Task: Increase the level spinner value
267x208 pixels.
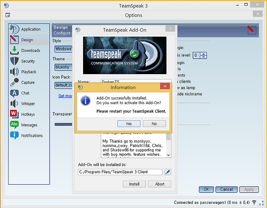Action: click(204, 54)
